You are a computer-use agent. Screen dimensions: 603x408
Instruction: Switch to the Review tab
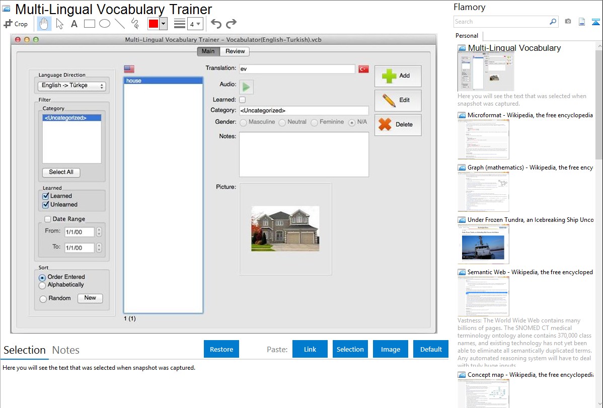235,51
